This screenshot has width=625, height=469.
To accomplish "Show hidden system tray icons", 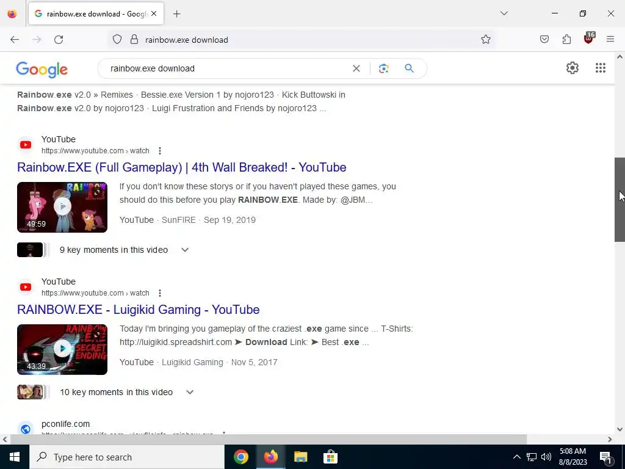I will [x=516, y=457].
